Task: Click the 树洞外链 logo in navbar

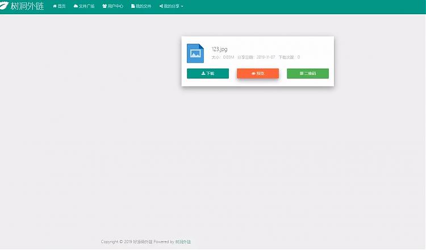Action: (22, 6)
